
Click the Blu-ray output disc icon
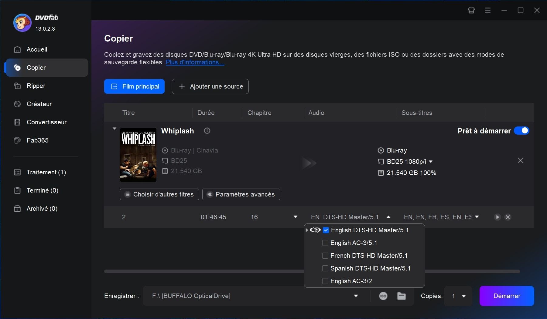381,150
